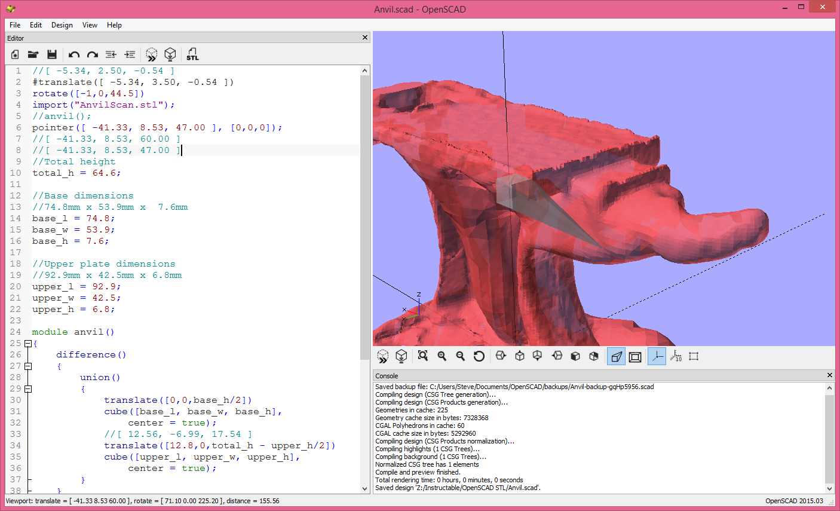This screenshot has width=840, height=511.
Task: Save the current design
Action: coord(53,54)
